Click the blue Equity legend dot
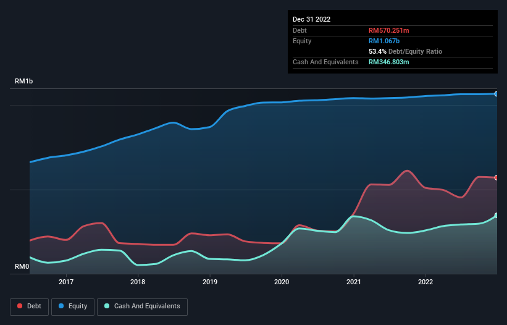Image resolution: width=507 pixels, height=325 pixels. pyautogui.click(x=61, y=306)
